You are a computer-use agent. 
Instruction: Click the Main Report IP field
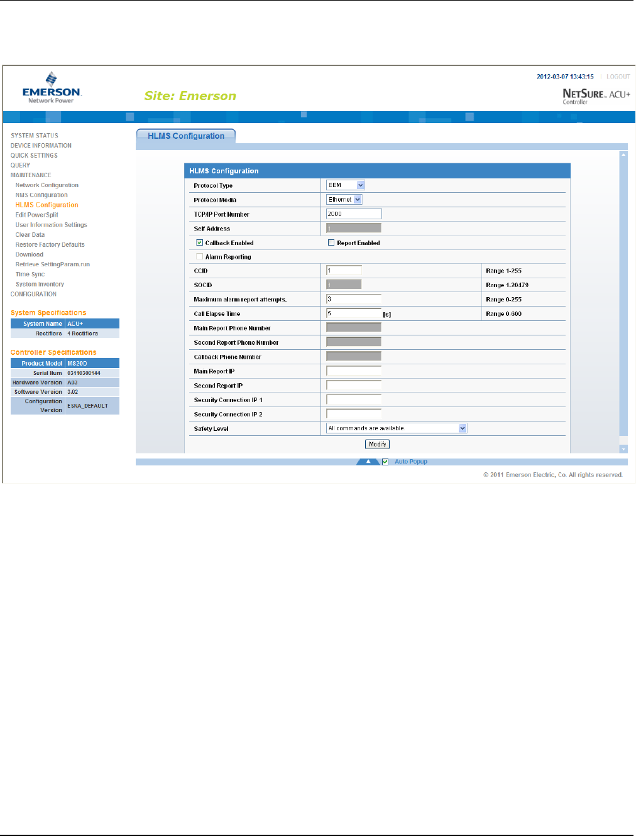[x=354, y=371]
